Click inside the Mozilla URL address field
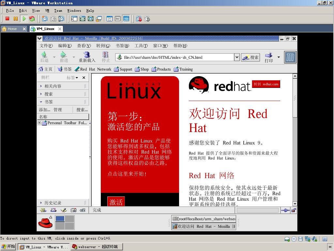Screen dimensions: 334x251 (175, 57)
